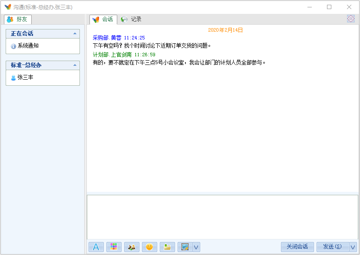Viewport: 360px width, 255px height.
Task: Click 关闭会话 button
Action: tap(297, 247)
